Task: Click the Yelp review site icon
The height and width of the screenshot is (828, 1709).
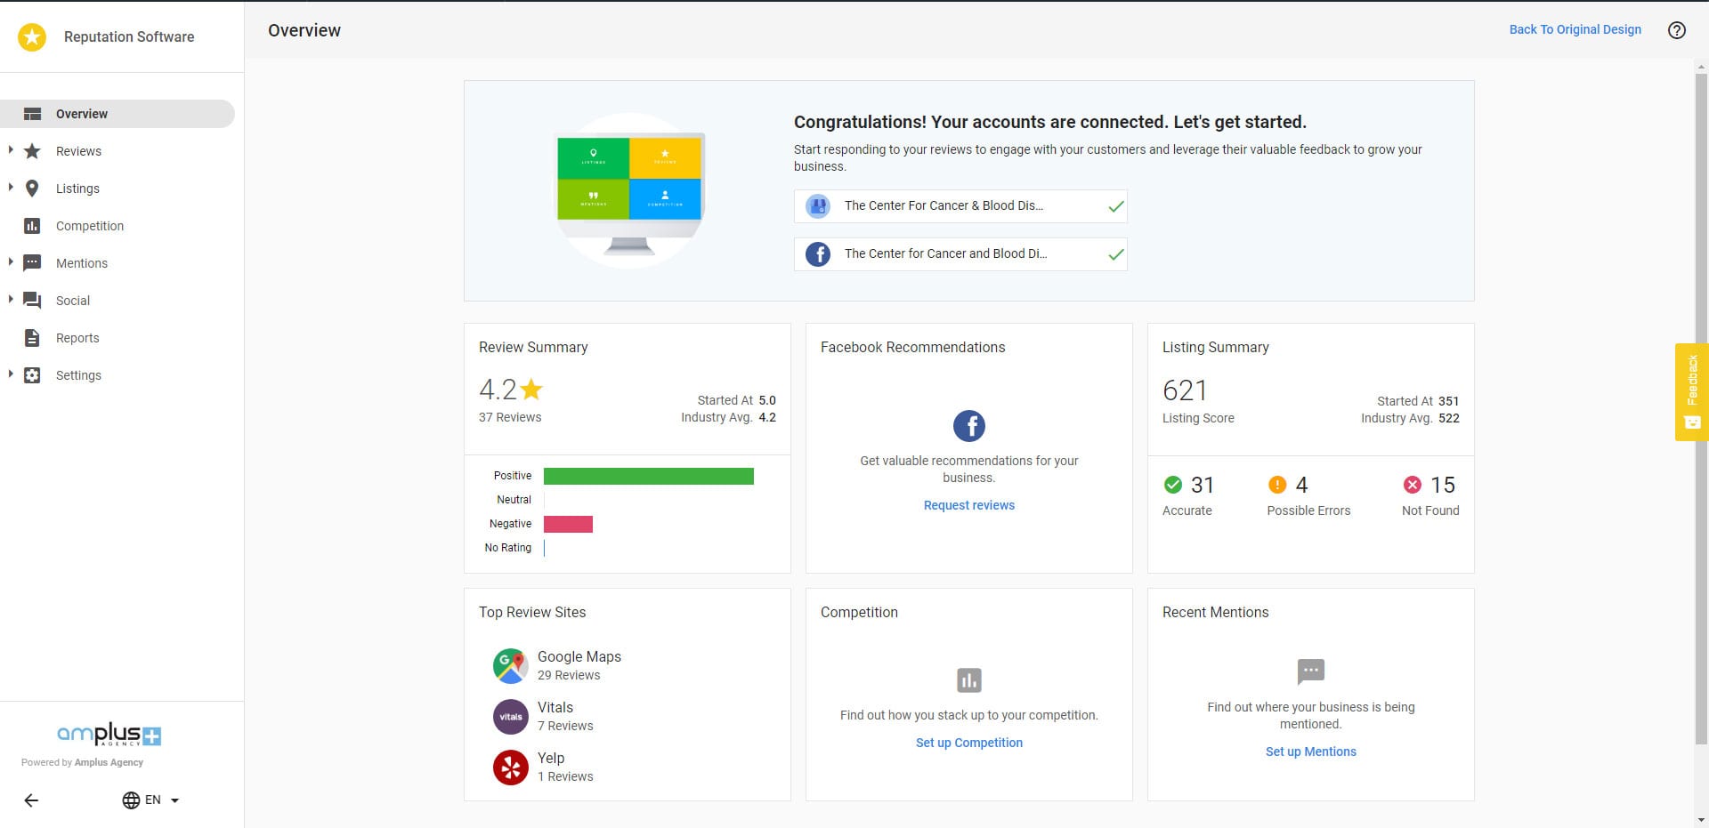Action: pyautogui.click(x=510, y=768)
